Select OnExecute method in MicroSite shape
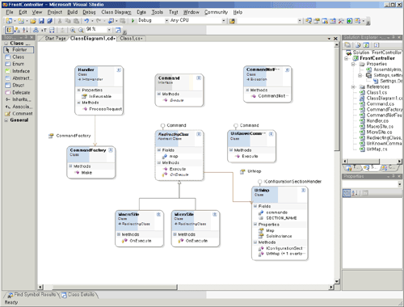The width and height of the screenshot is (404, 307). (196, 241)
